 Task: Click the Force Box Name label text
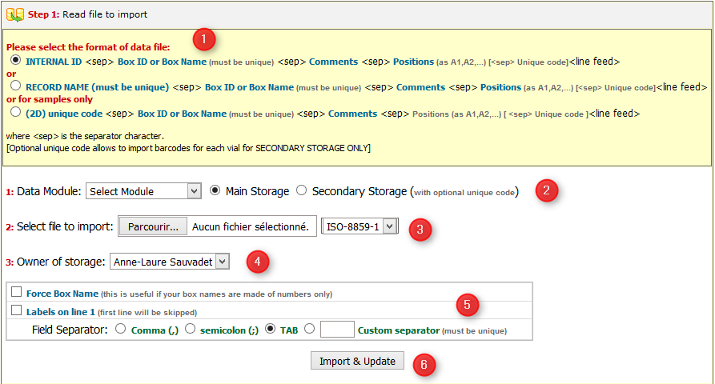[62, 294]
